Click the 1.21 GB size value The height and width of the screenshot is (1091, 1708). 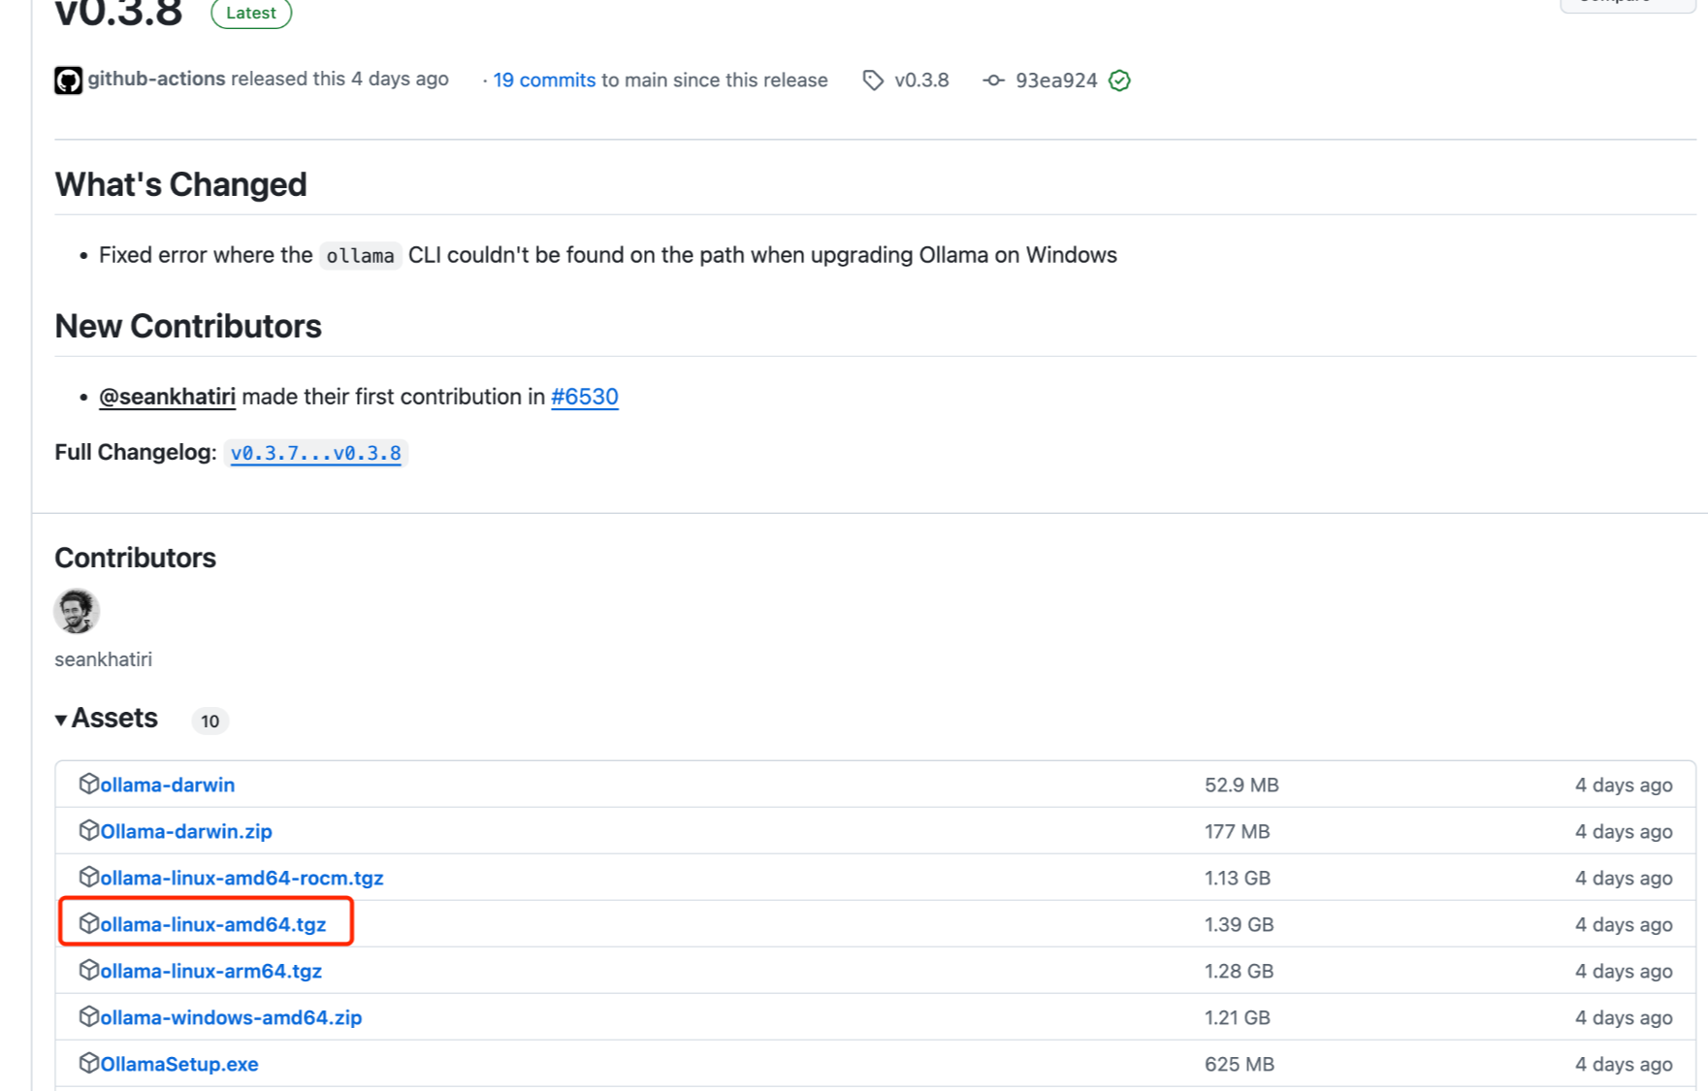coord(1238,1017)
